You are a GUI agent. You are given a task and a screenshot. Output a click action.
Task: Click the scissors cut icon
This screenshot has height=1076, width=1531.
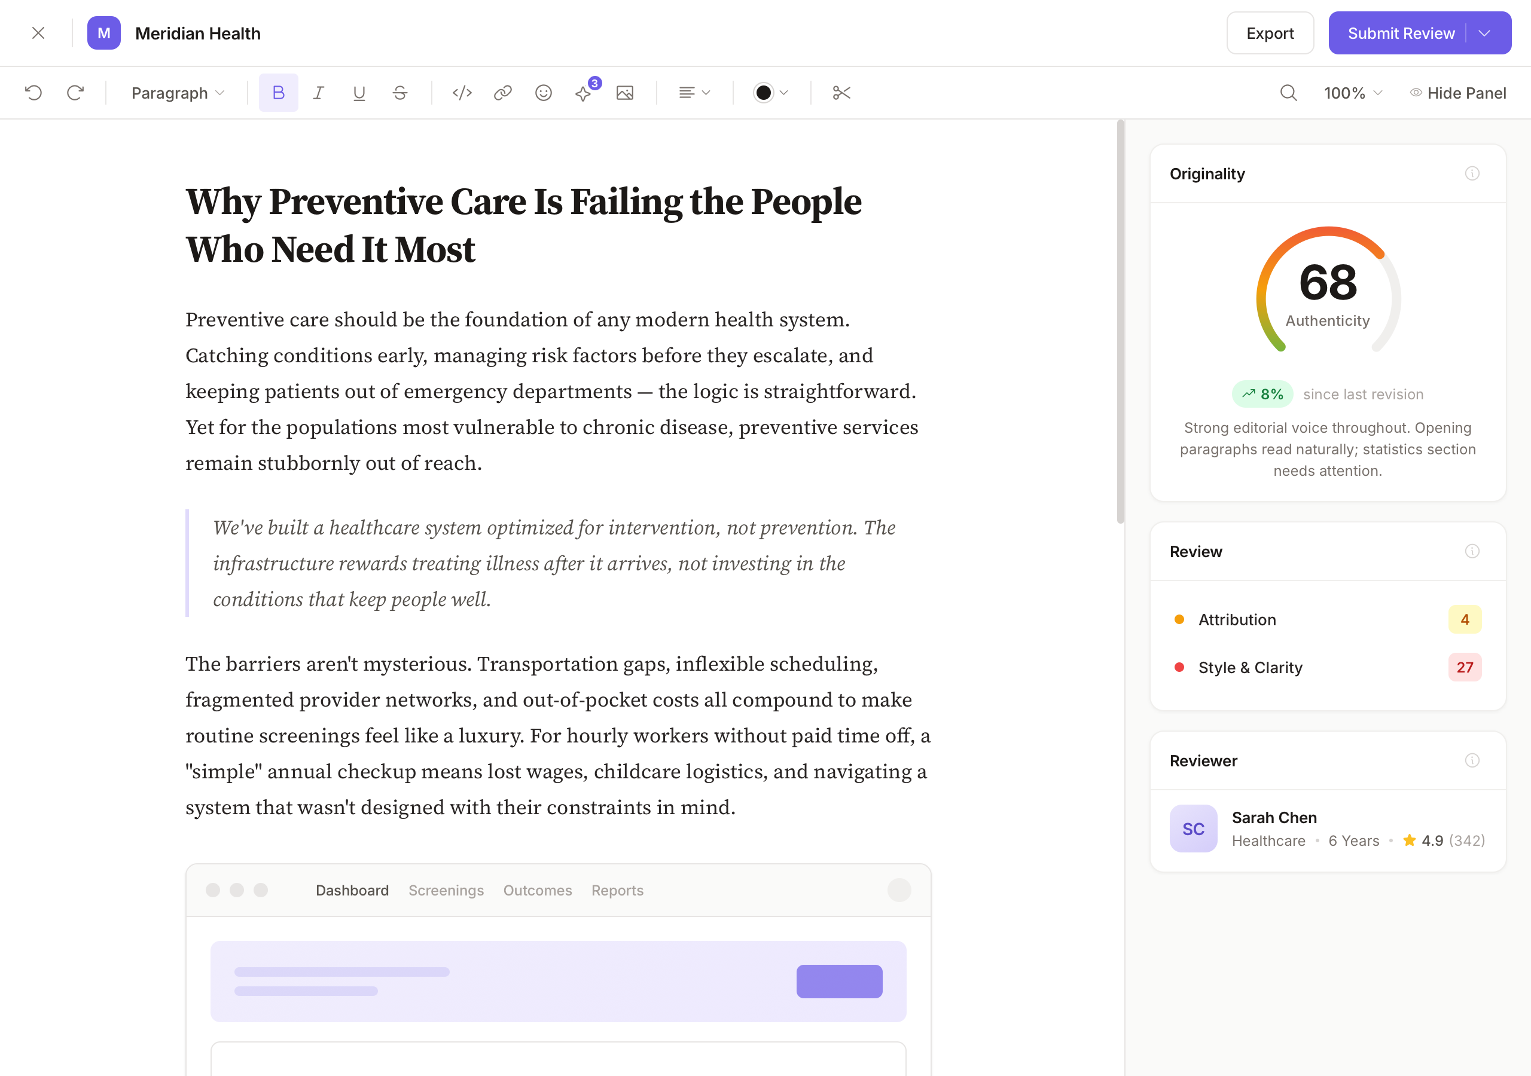[841, 93]
